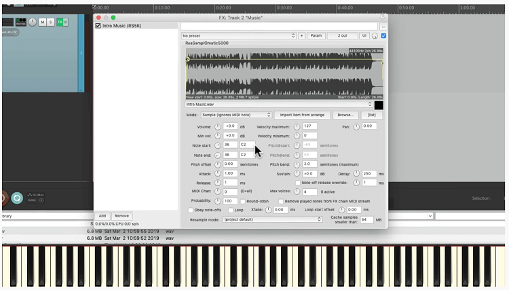Viewport: 509px width, 290px height.
Task: Click the 0:30.00 mark on timeline ruler
Action: click(284, 7)
